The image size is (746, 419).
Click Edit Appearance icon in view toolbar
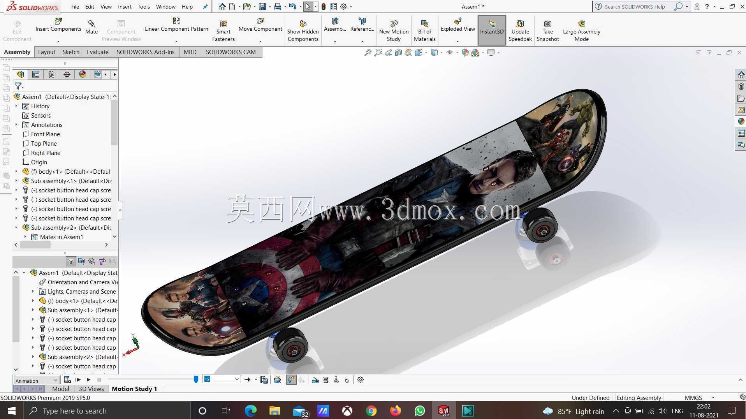coord(465,53)
